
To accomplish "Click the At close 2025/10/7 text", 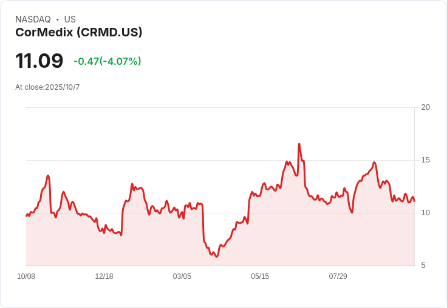I will (x=47, y=87).
